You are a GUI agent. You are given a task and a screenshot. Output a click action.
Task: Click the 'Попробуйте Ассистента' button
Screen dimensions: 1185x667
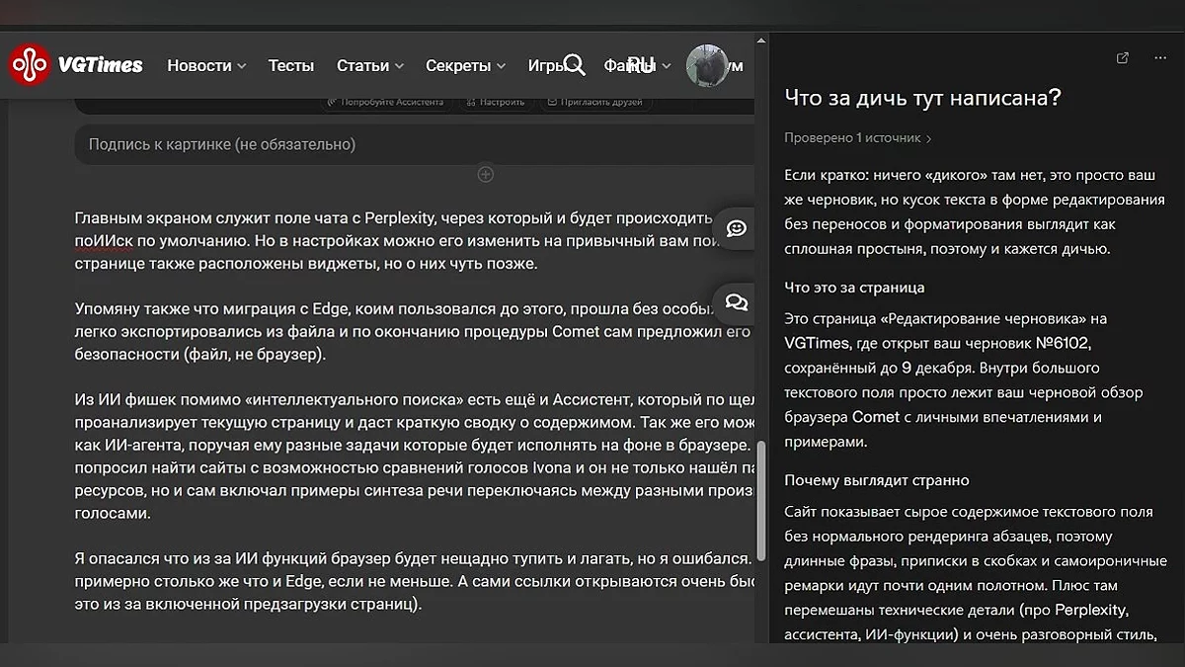(386, 102)
